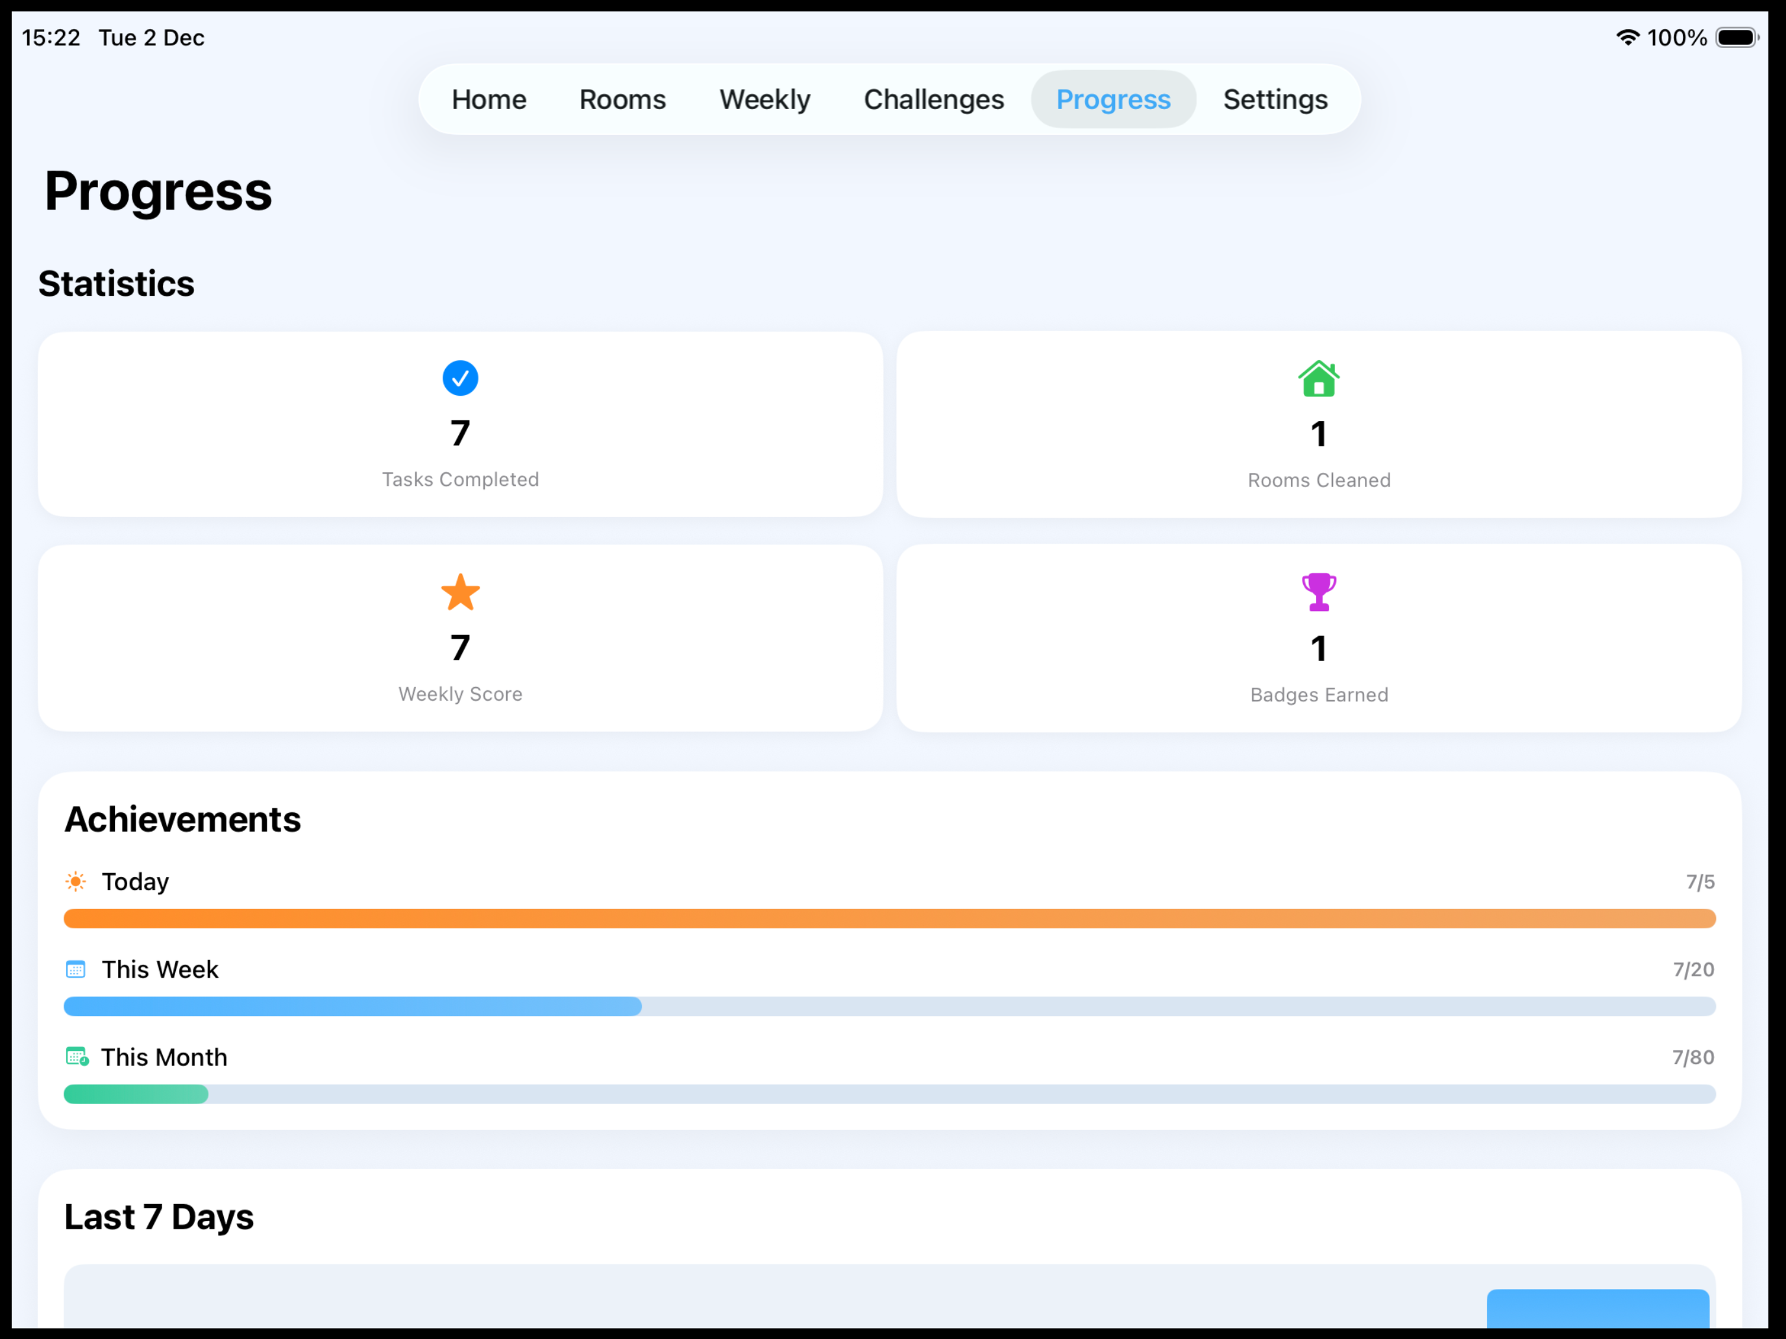
Task: Click the Badges Earned label
Action: point(1319,695)
